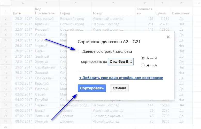Select column A header

(23, 3)
